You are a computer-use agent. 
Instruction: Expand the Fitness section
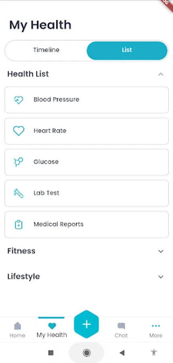[85, 251]
